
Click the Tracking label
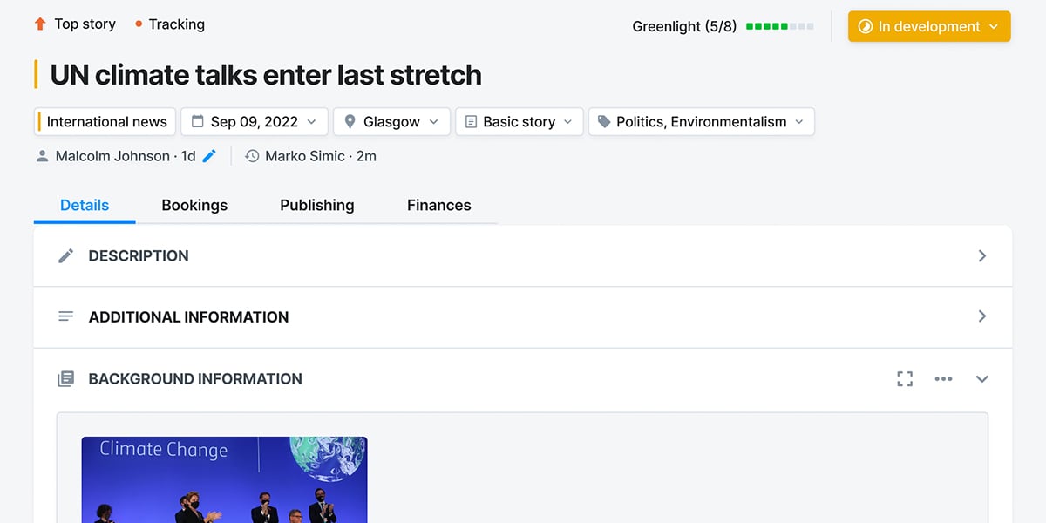[x=177, y=24]
